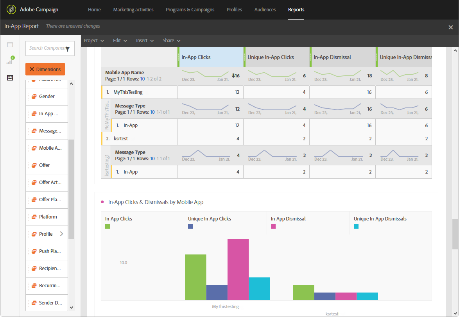Click the green In-App Clicks bar for ksrtest

(x=303, y=292)
